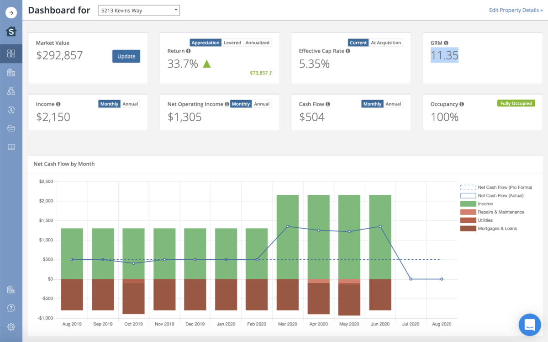Viewport: 548px width, 342px height.
Task: Switch Income to Annual
Action: coord(130,104)
